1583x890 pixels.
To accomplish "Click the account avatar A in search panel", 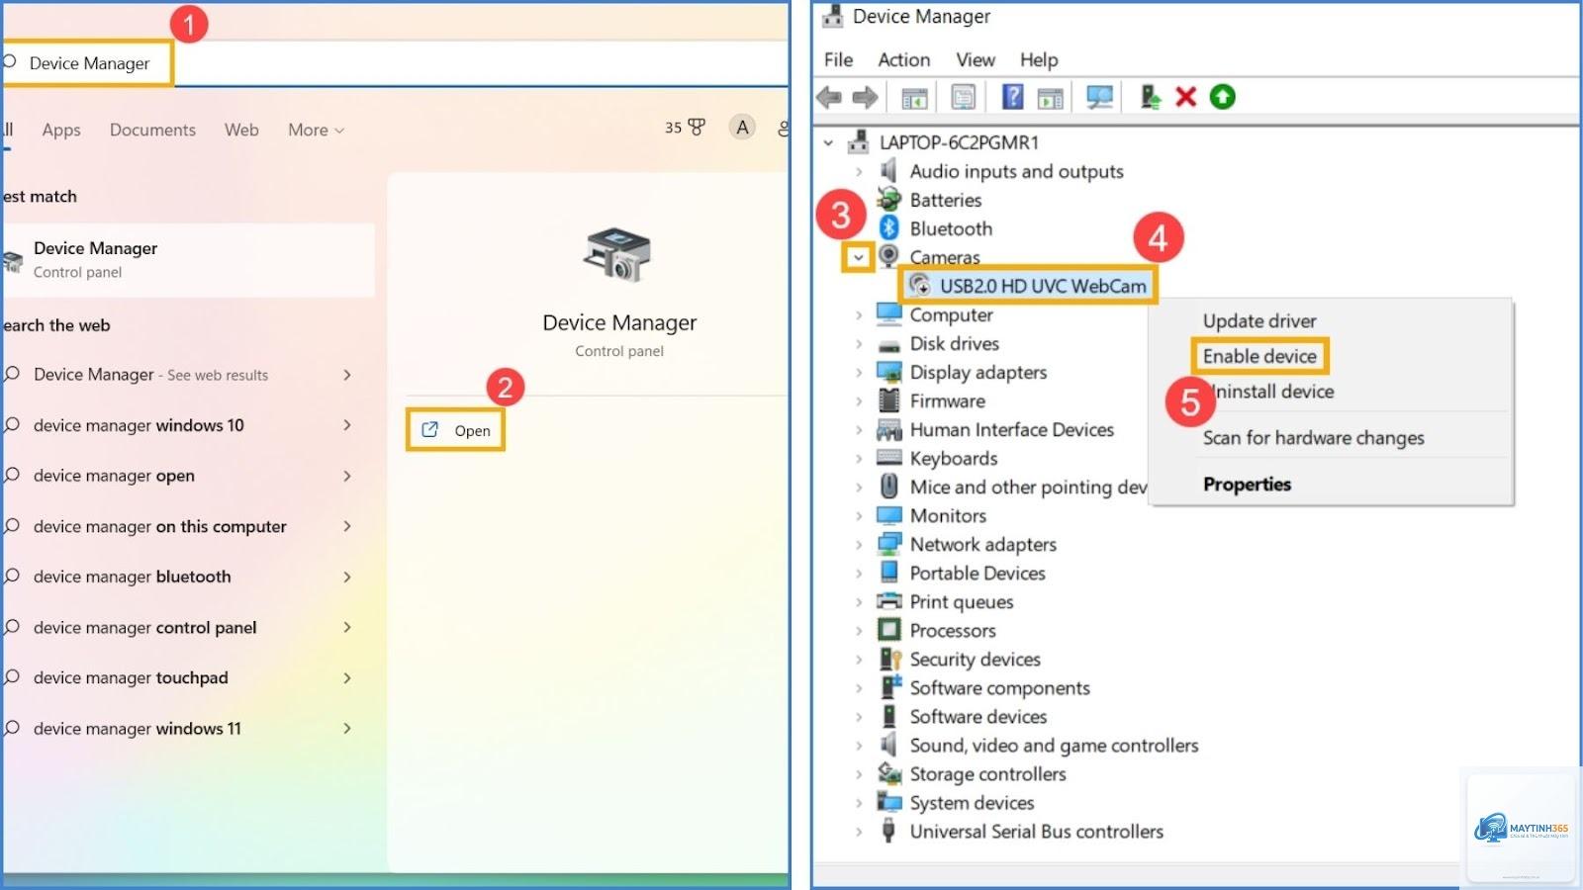I will pos(742,128).
